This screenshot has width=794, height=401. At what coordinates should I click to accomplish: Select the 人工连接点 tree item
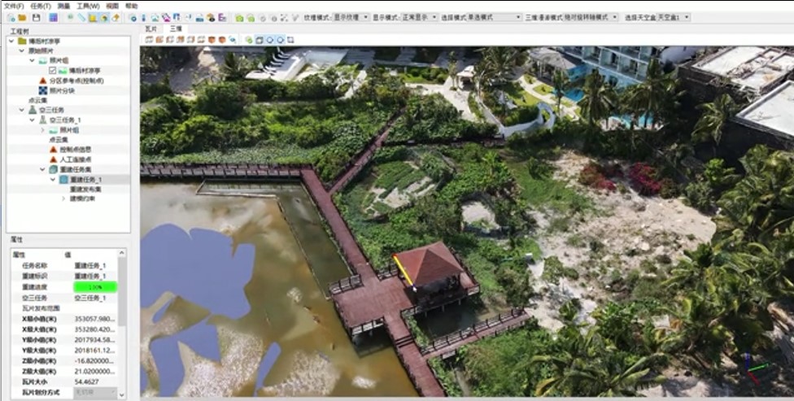pos(76,159)
